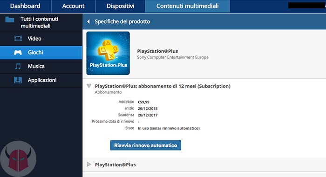Open Applicazioni in the sidebar
This screenshot has width=326, height=177.
point(41,80)
